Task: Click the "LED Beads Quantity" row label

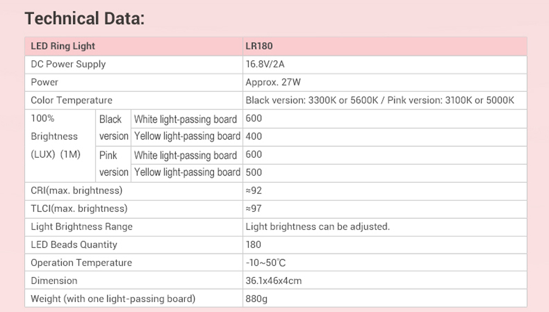Action: tap(74, 245)
